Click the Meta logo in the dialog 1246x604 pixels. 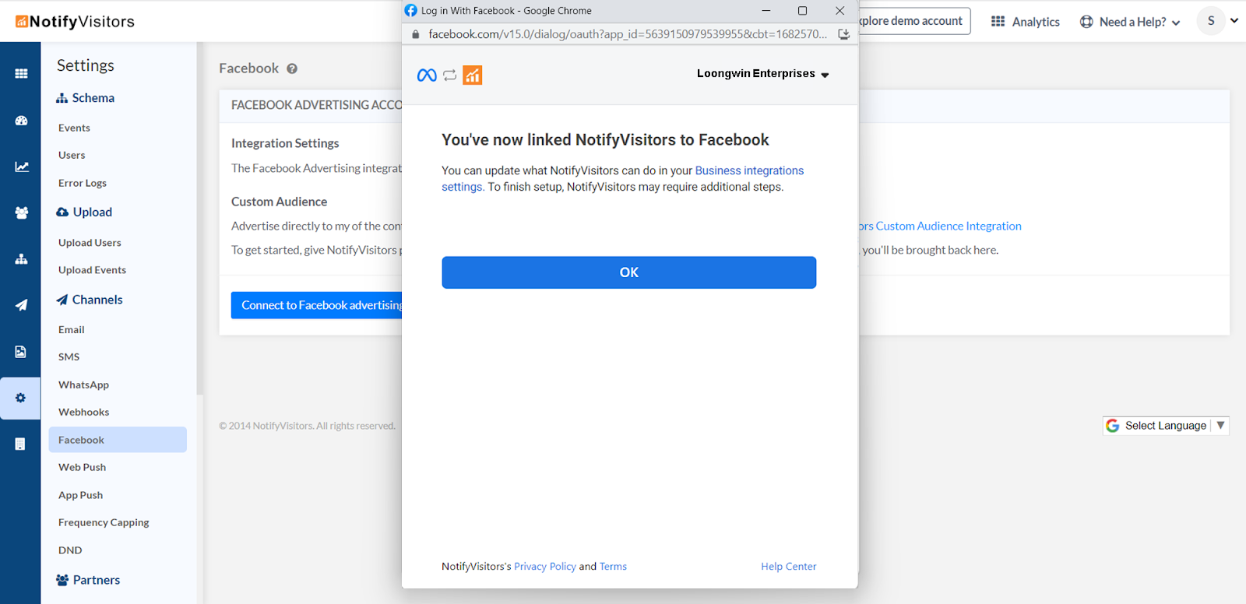click(427, 75)
